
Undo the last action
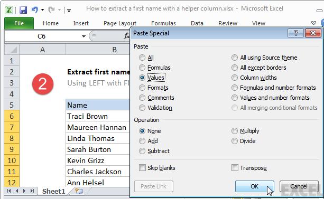(35, 10)
